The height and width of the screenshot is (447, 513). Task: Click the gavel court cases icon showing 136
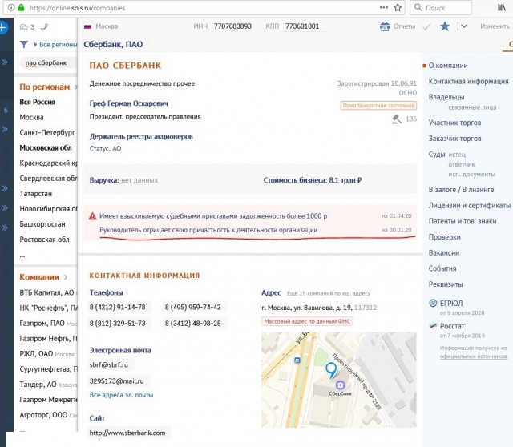tap(397, 119)
